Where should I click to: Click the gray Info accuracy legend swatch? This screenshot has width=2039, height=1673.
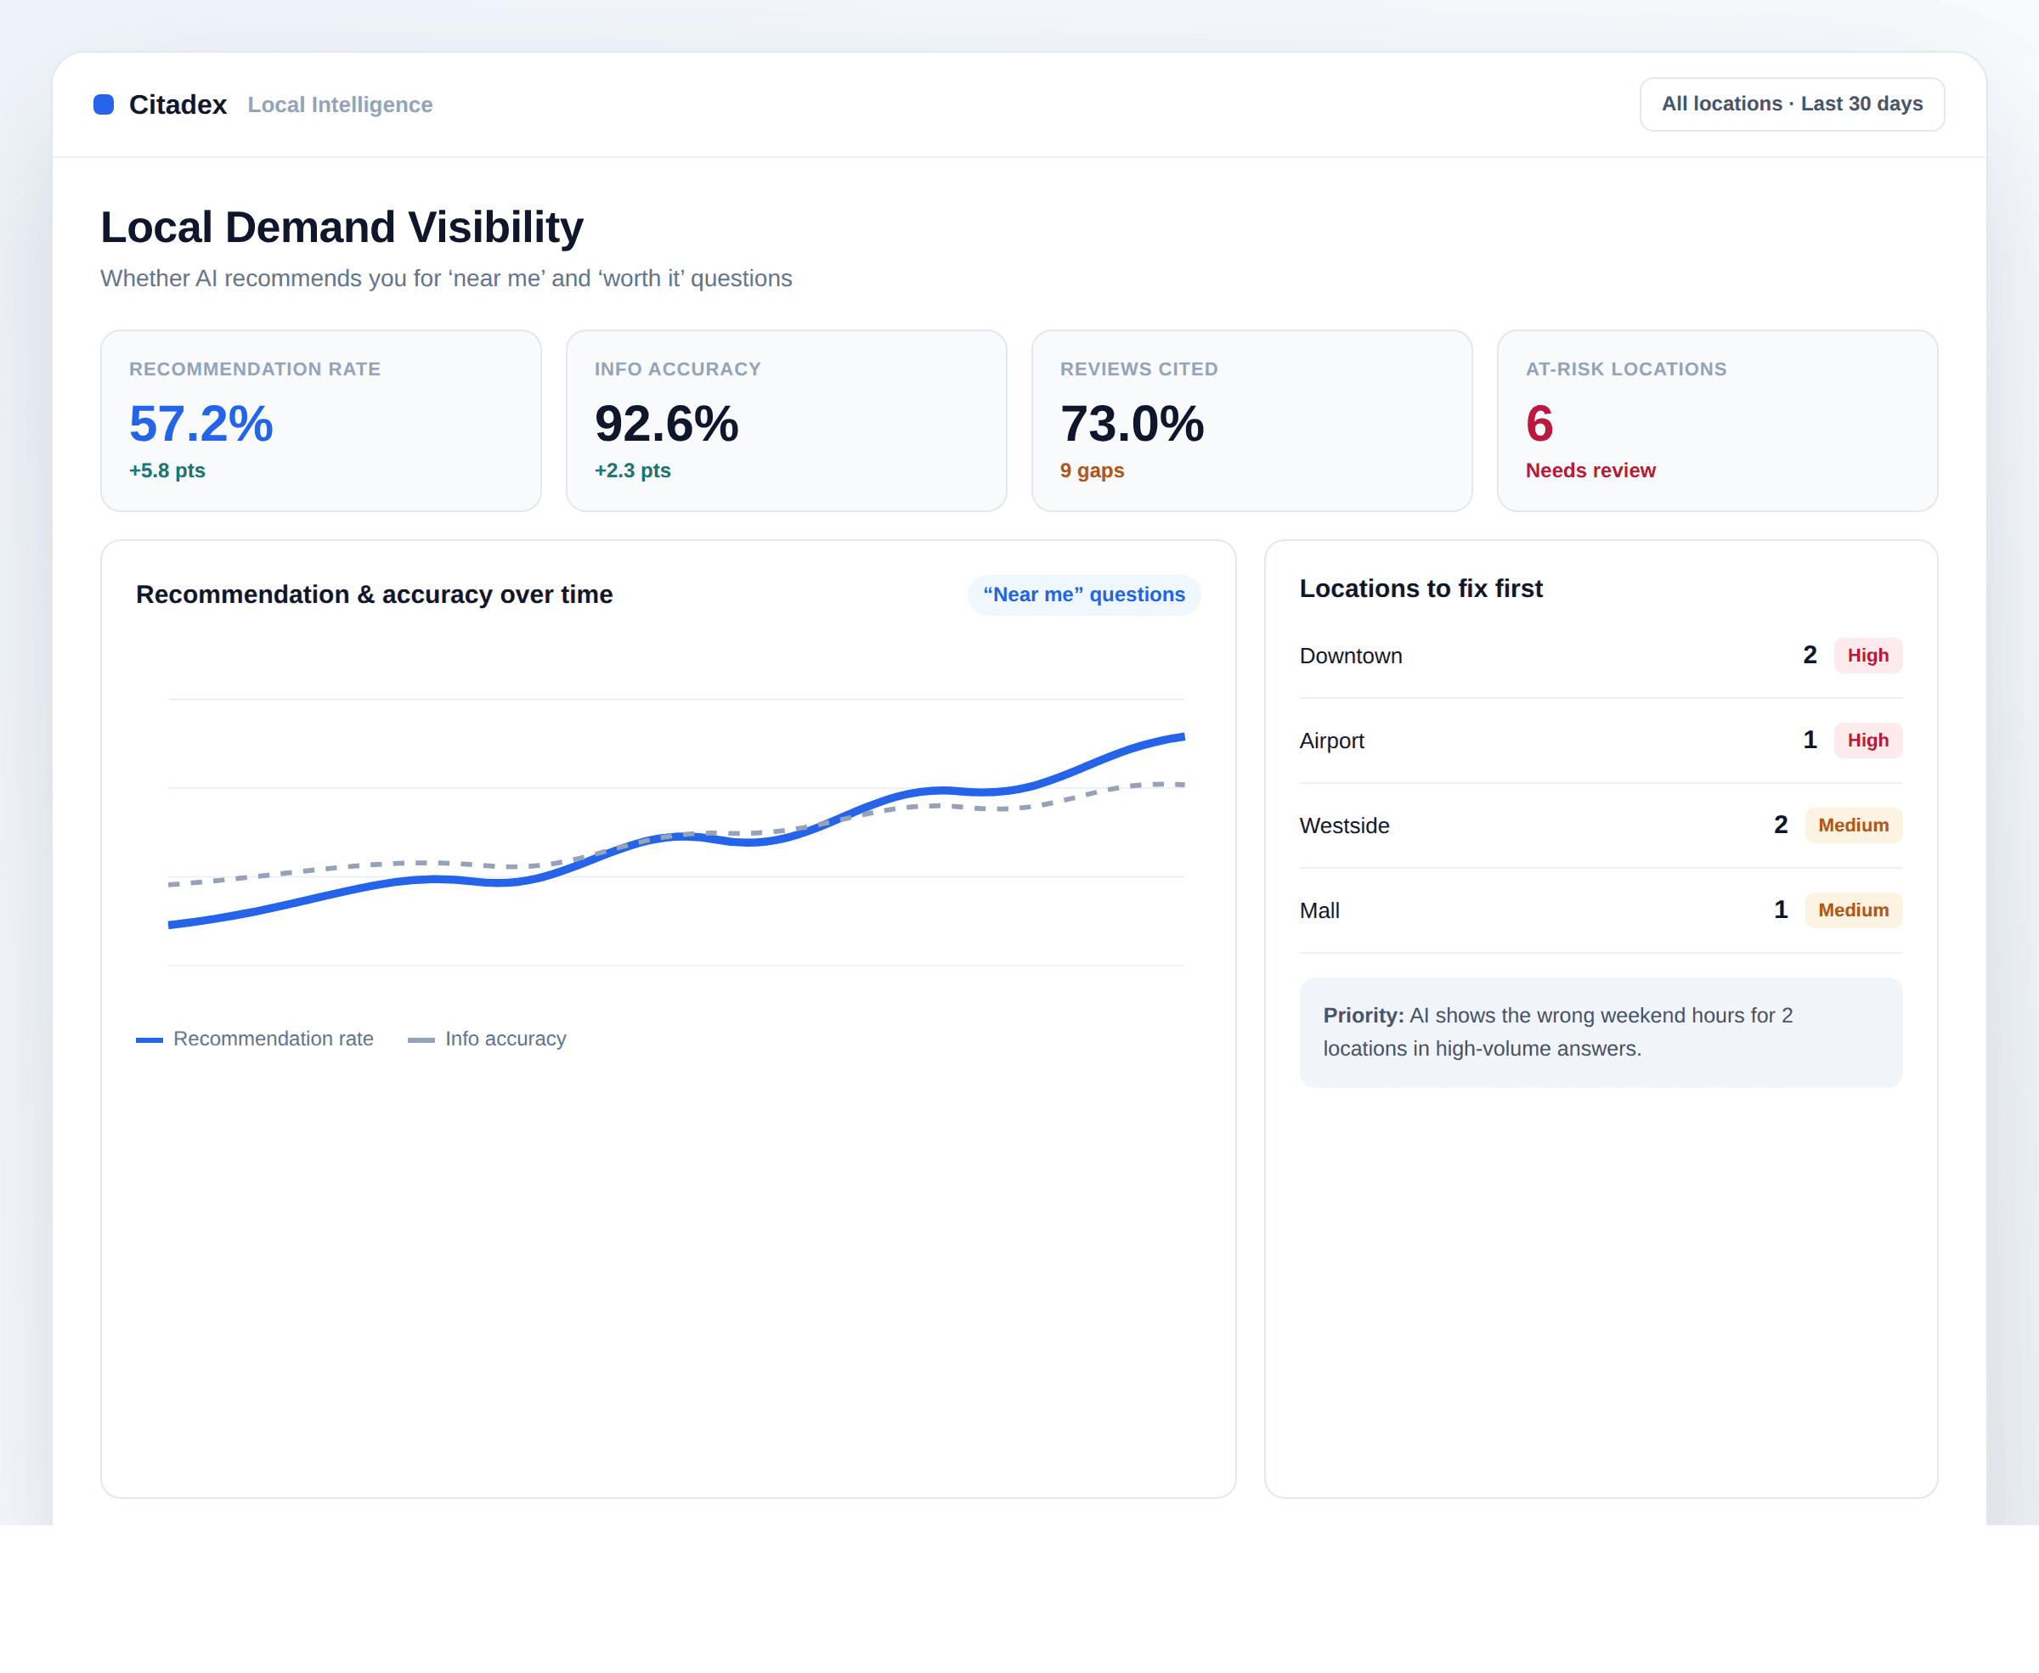coord(421,1039)
